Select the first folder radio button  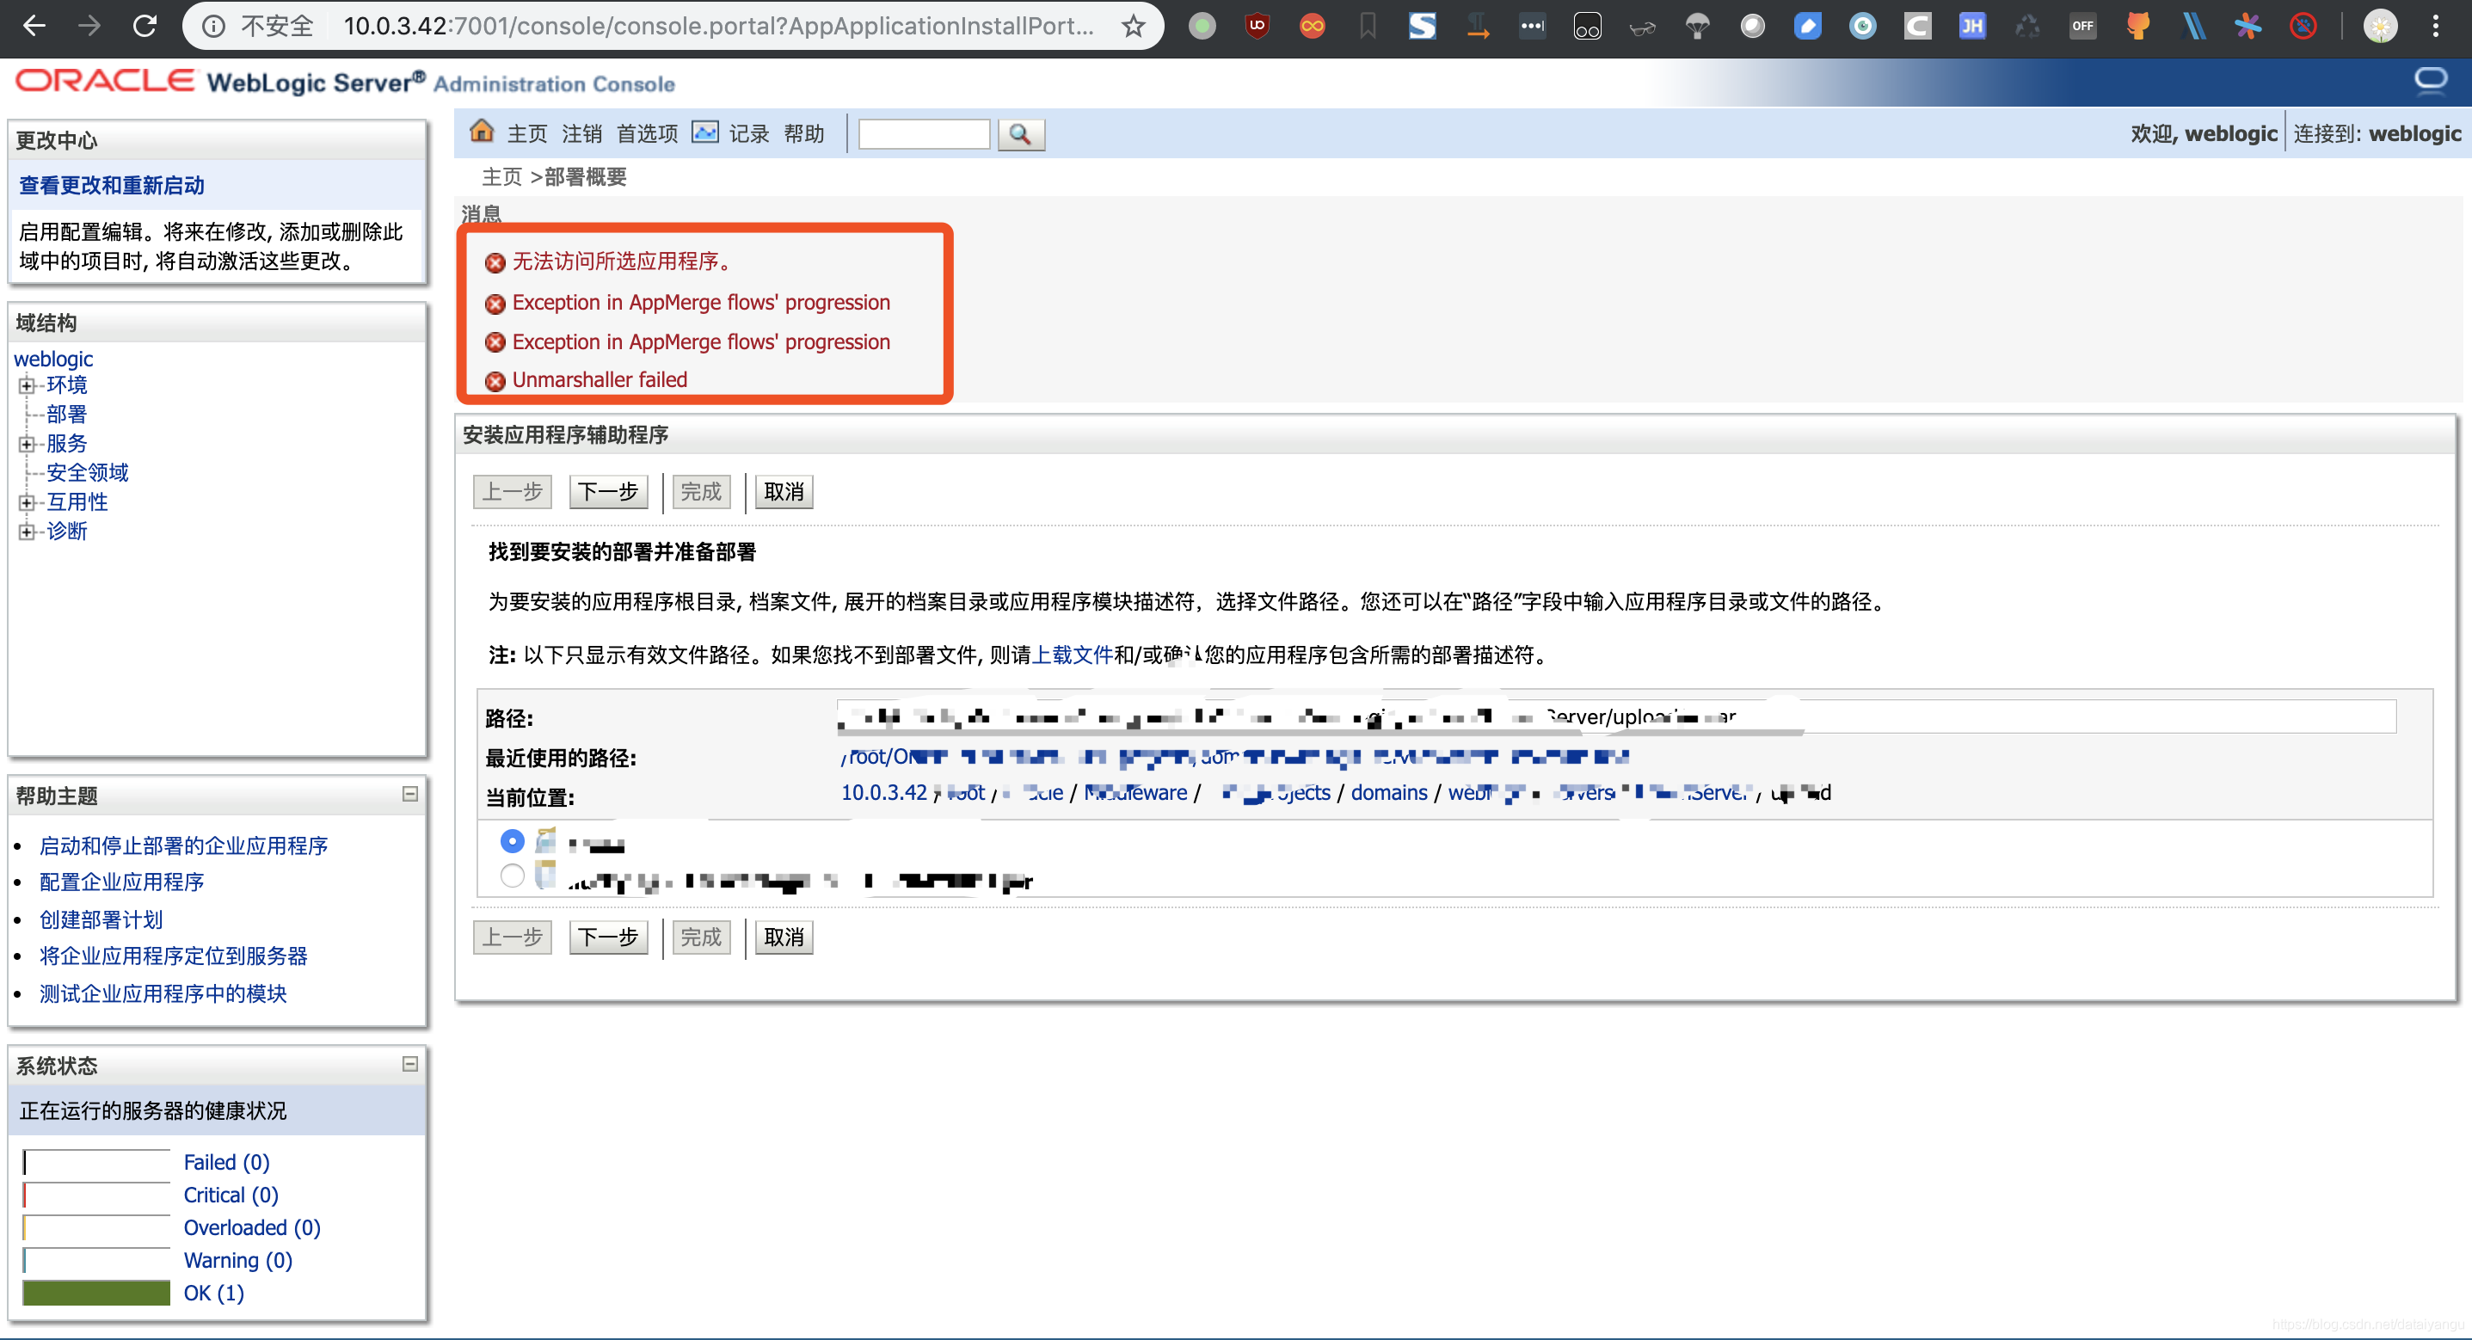coord(513,841)
